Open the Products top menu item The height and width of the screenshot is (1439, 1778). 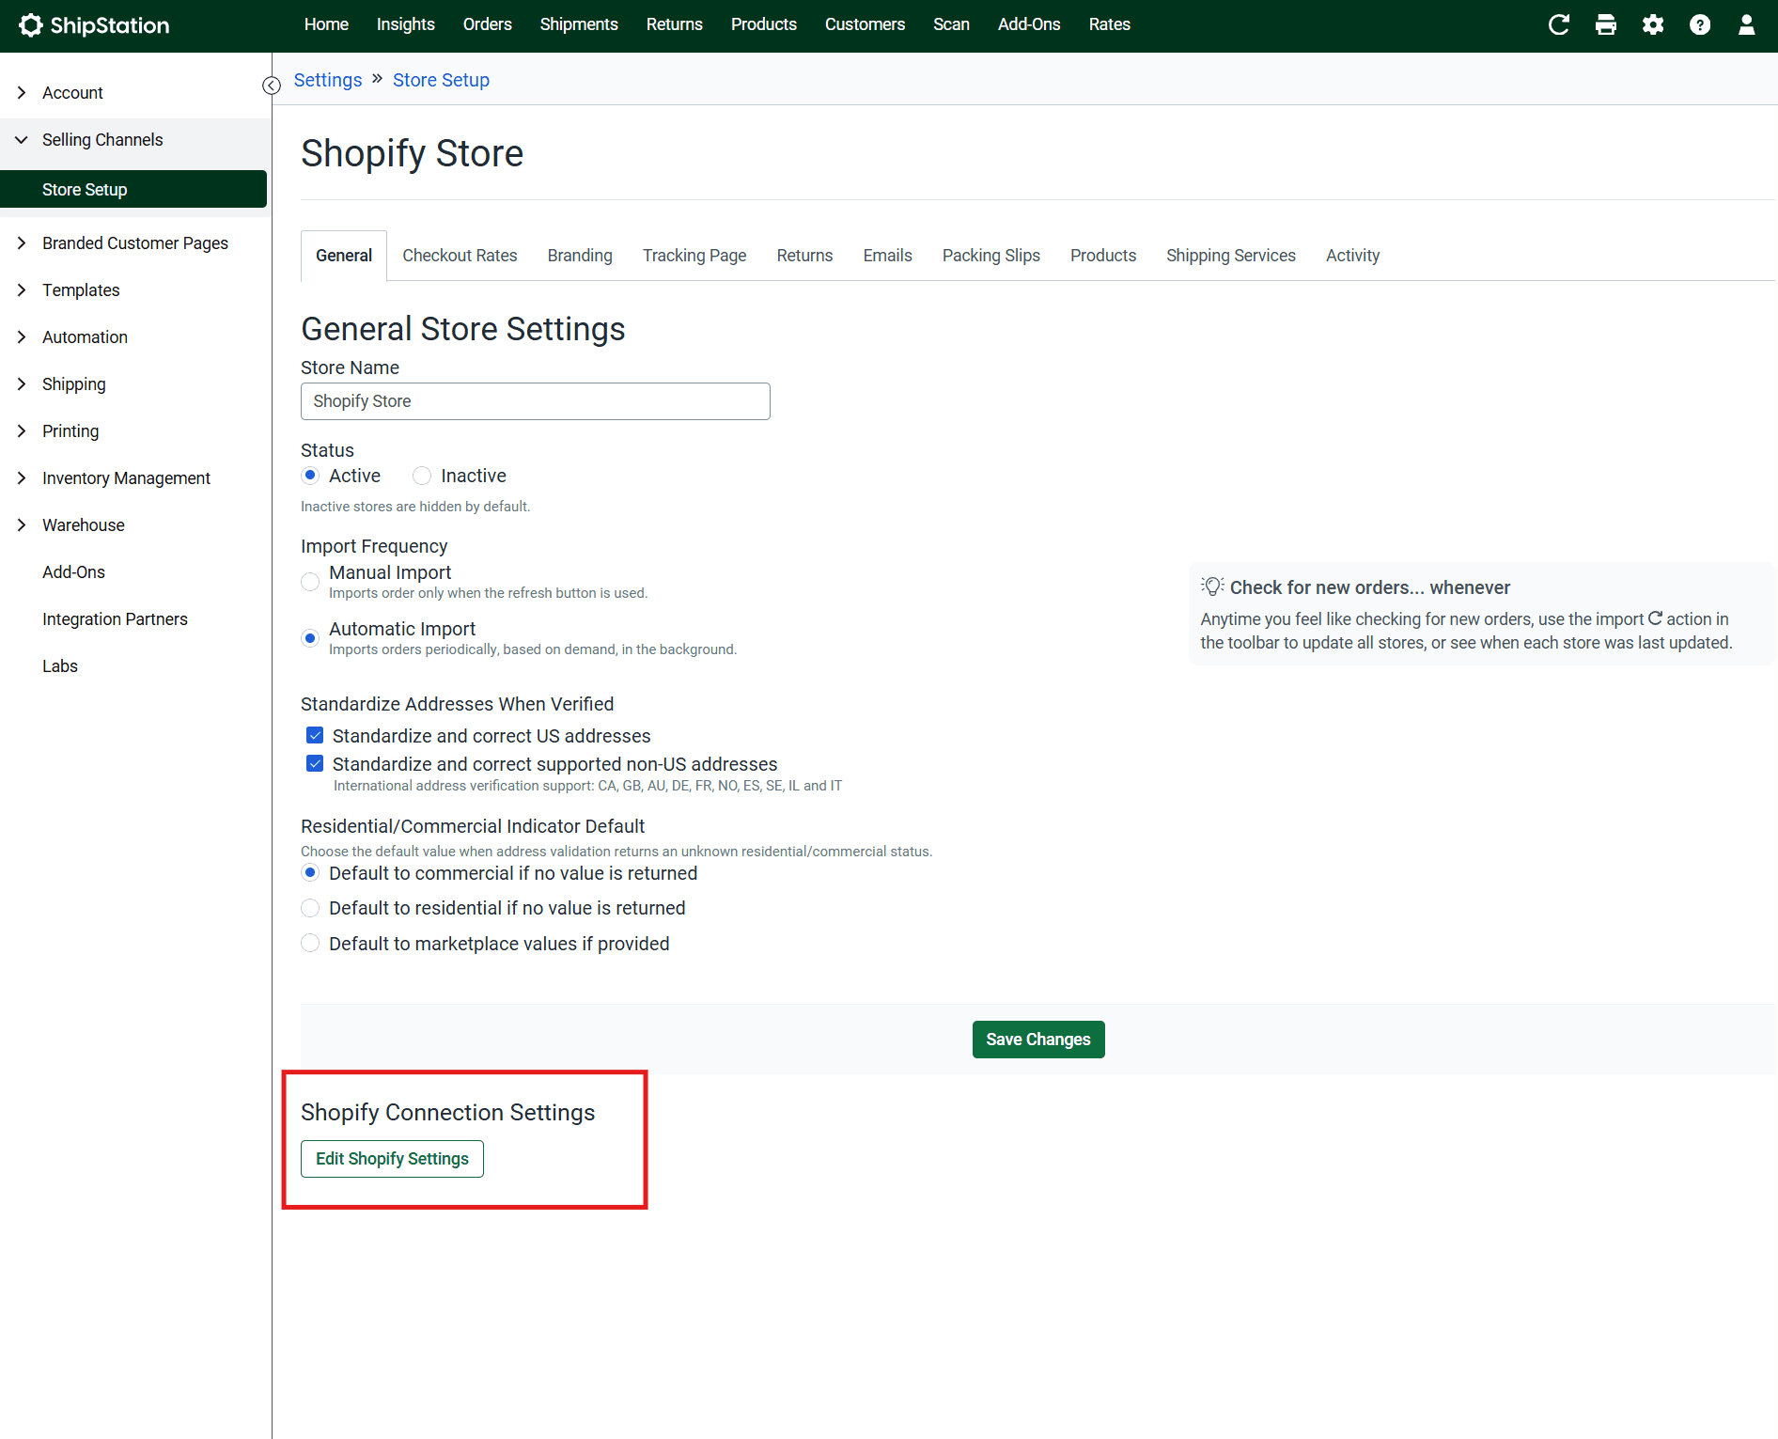pyautogui.click(x=764, y=24)
